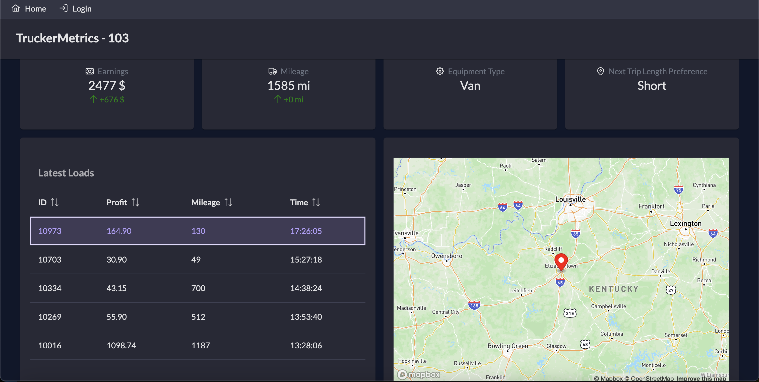Toggle sort arrows on Mileage column
The image size is (759, 382).
pyautogui.click(x=228, y=202)
